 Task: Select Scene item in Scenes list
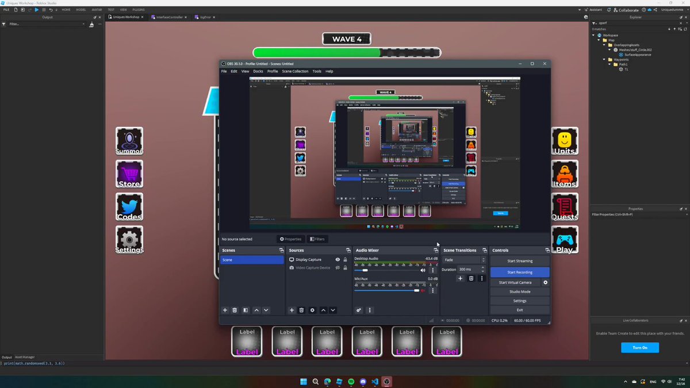click(252, 260)
